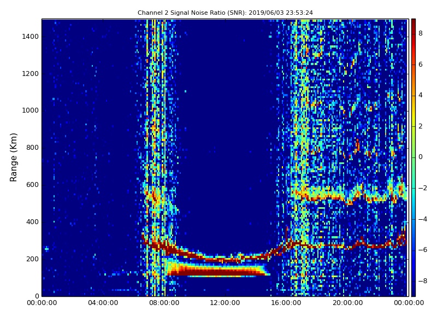
Task: Select the 12:00:00 time axis label
Action: (225, 303)
